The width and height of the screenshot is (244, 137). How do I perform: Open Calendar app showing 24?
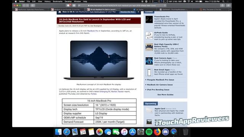point(83,132)
